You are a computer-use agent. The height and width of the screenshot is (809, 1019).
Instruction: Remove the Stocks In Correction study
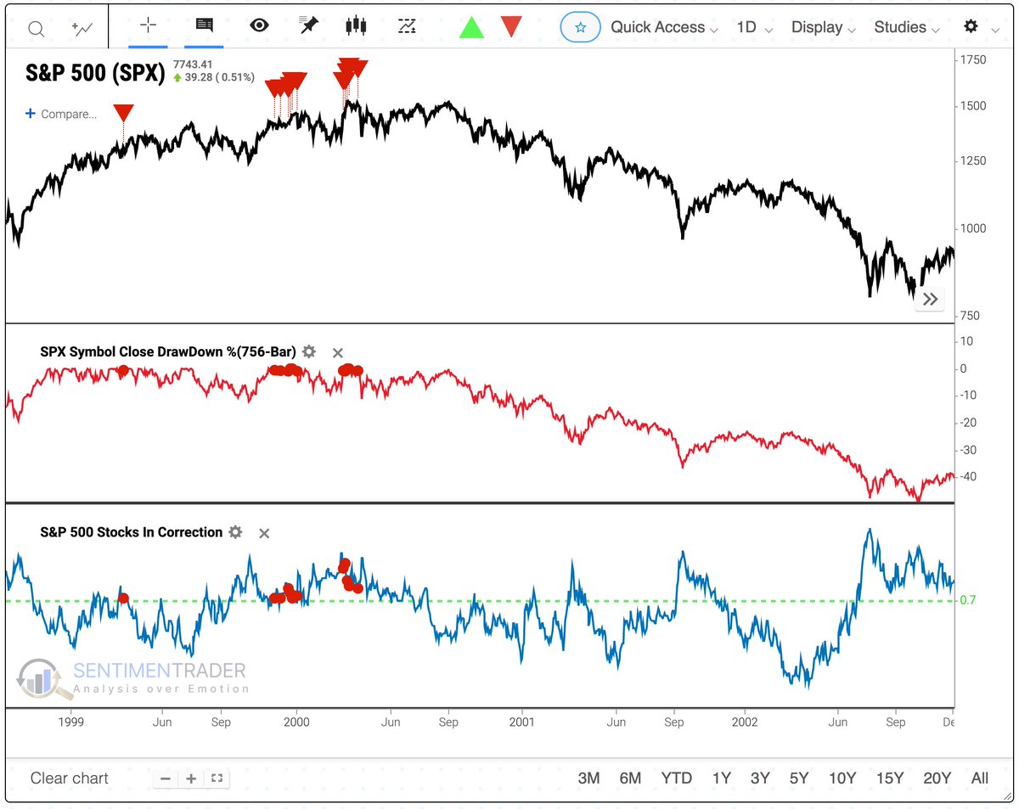pos(264,533)
